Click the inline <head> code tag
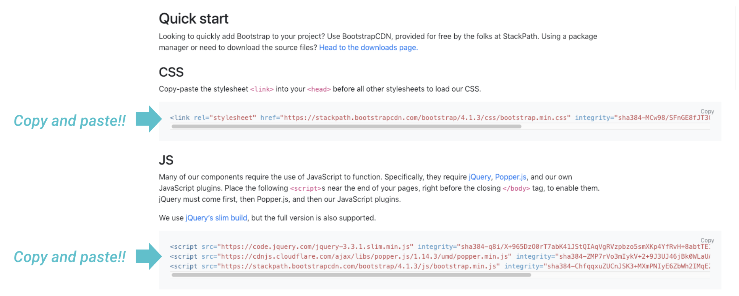739x296 pixels. point(319,89)
